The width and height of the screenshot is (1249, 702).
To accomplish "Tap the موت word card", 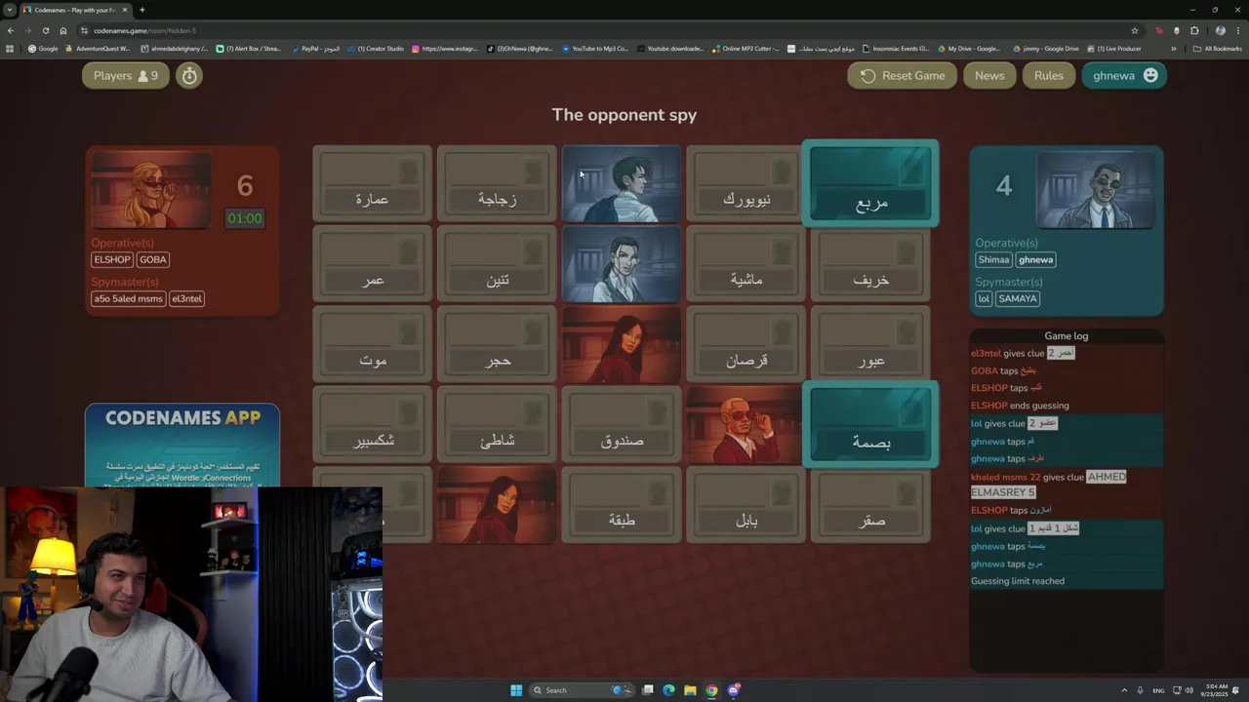I will pos(372,344).
